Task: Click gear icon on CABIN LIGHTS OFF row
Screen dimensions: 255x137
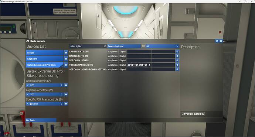Action: coord(177,52)
